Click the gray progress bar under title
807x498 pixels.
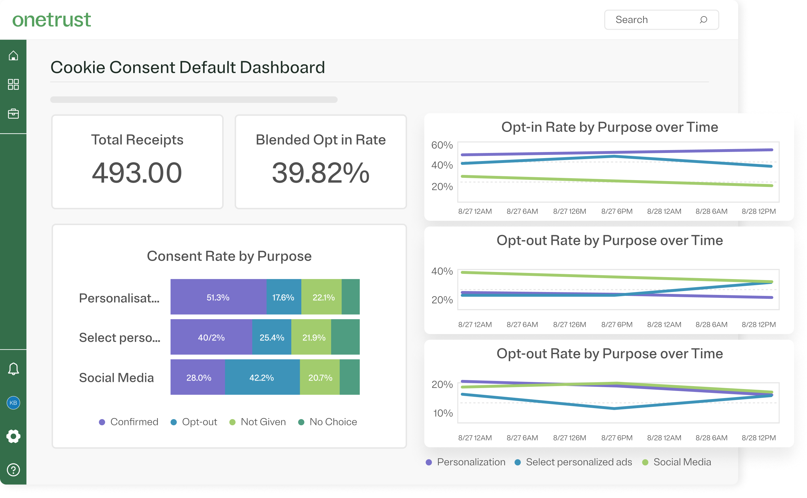(x=194, y=100)
